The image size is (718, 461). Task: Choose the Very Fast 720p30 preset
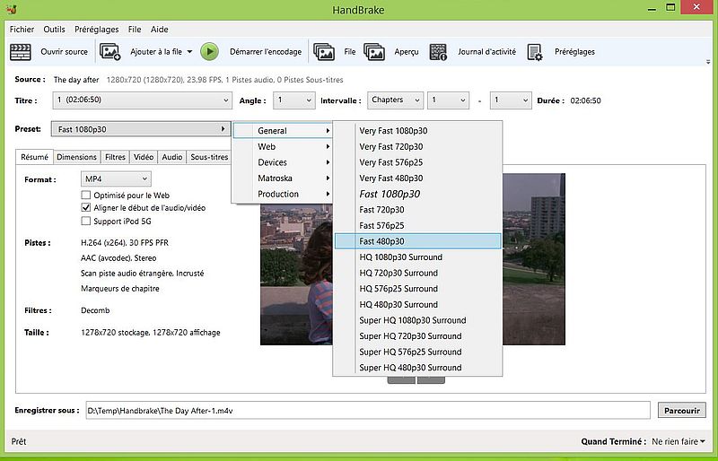[x=417, y=146]
